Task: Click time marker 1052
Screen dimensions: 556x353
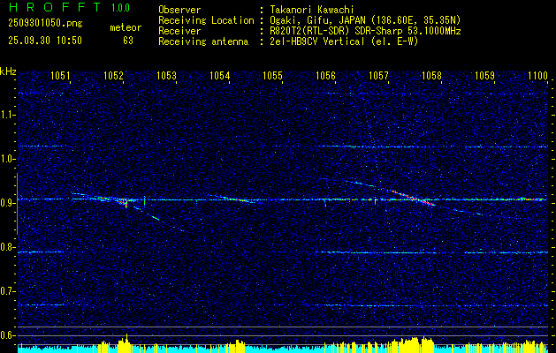Action: coord(113,75)
